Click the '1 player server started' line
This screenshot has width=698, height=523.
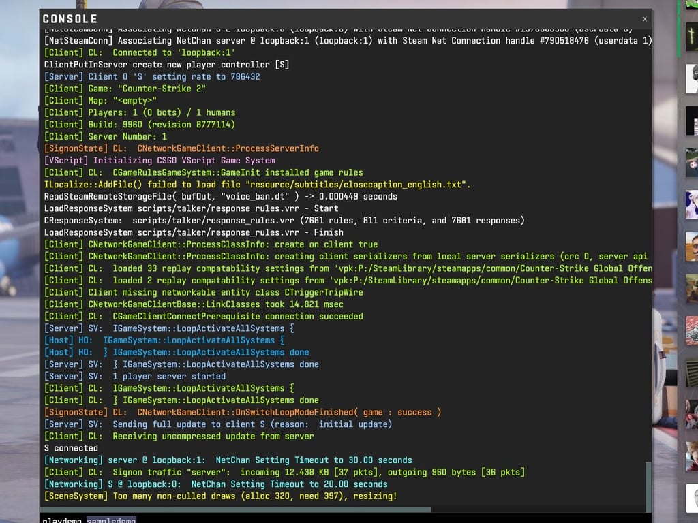pyautogui.click(x=135, y=376)
